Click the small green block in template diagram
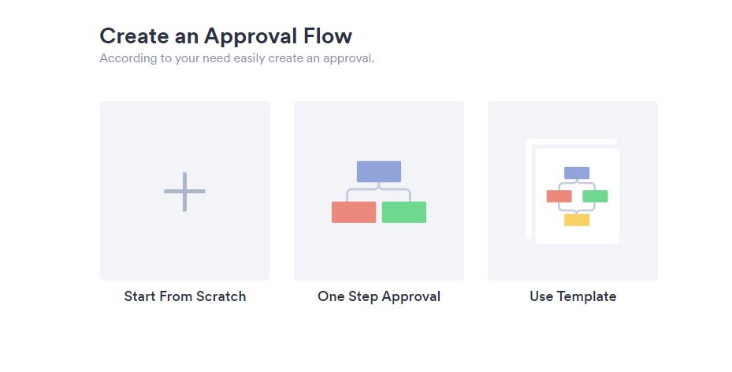This screenshot has width=732, height=372. click(x=595, y=196)
